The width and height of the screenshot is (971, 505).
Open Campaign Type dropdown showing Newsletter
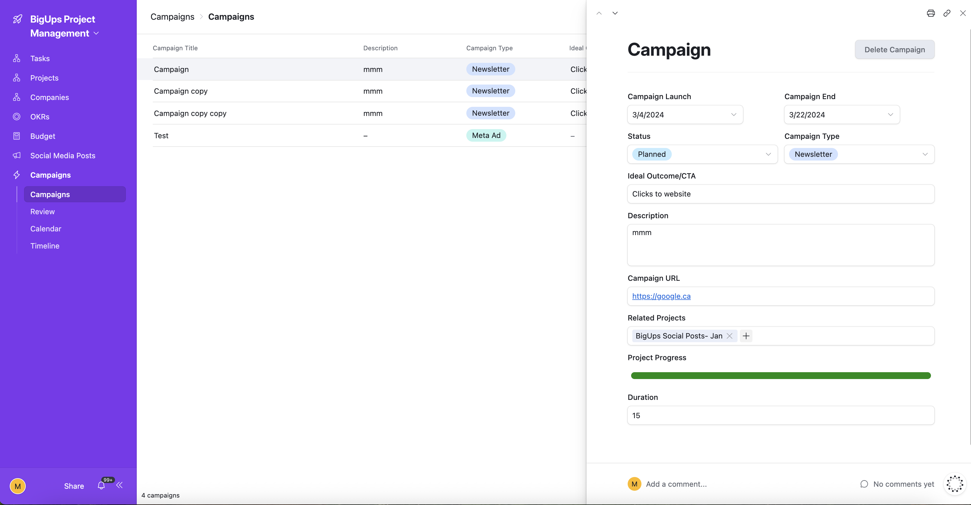coord(859,154)
